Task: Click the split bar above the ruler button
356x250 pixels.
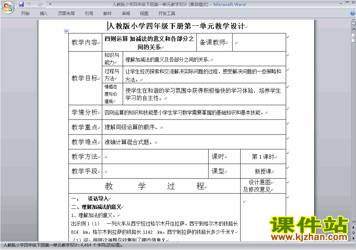Action: pos(354,20)
